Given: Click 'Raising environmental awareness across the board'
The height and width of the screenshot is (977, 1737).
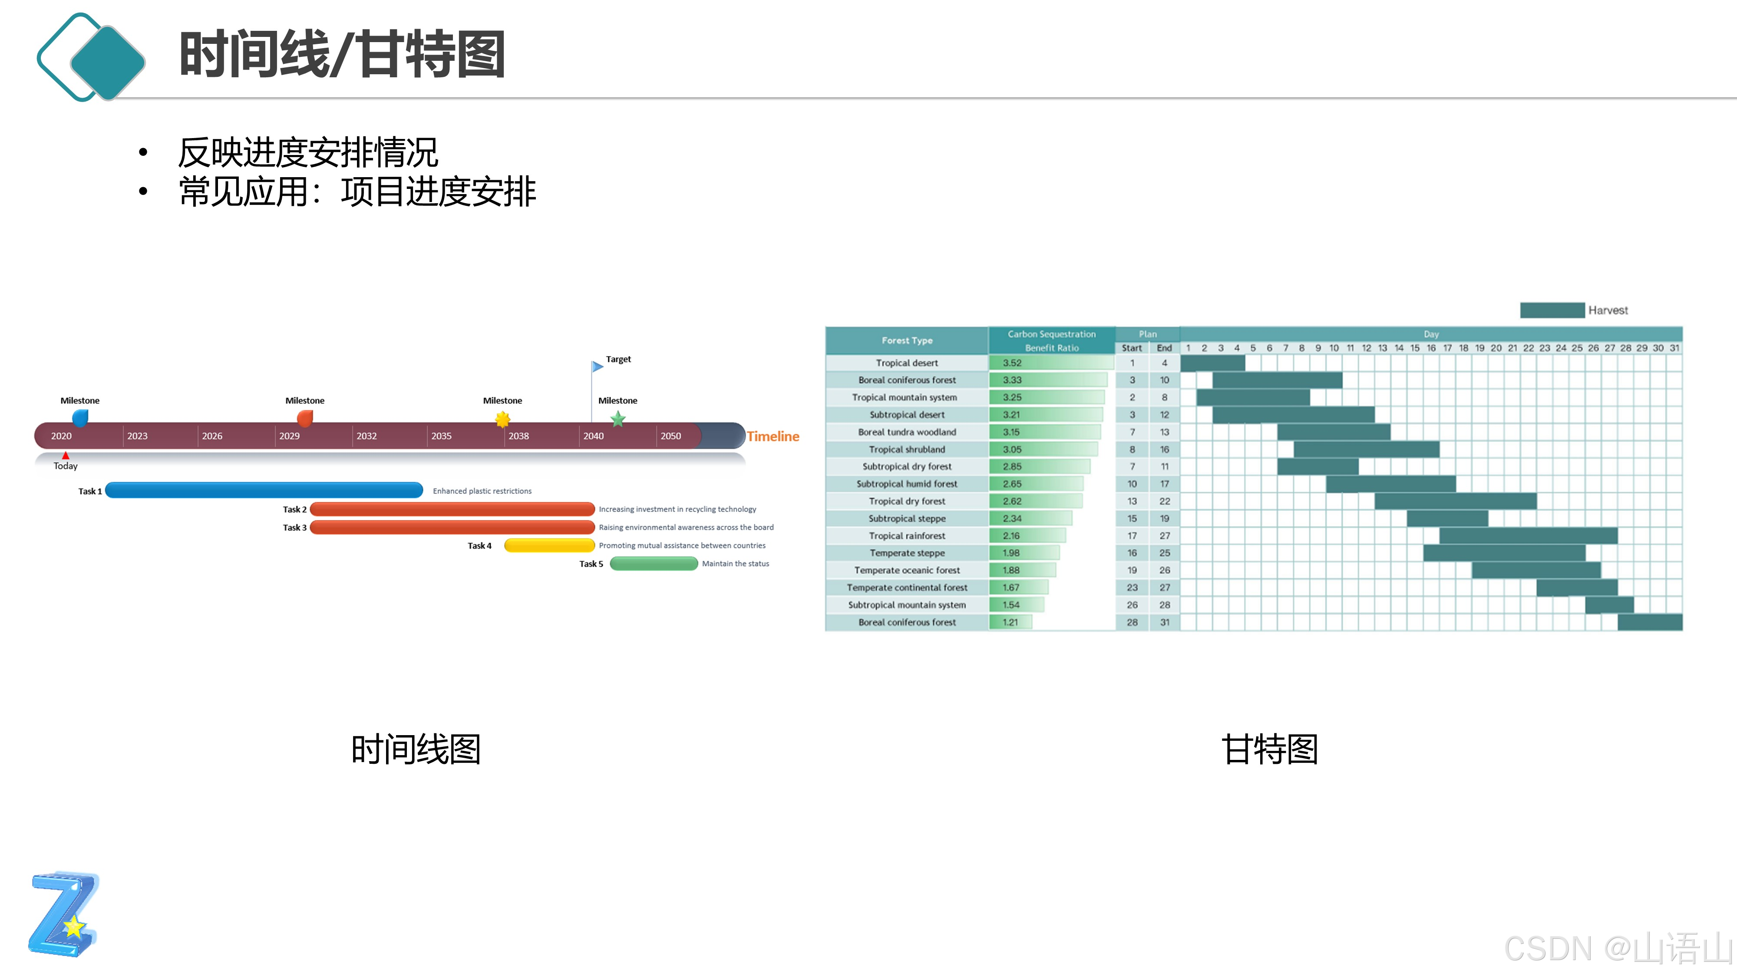Looking at the screenshot, I should pyautogui.click(x=687, y=527).
